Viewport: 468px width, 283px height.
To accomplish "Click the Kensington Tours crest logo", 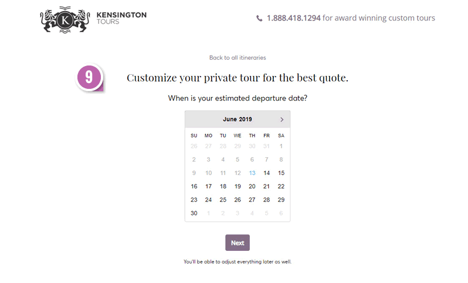I will click(x=65, y=20).
